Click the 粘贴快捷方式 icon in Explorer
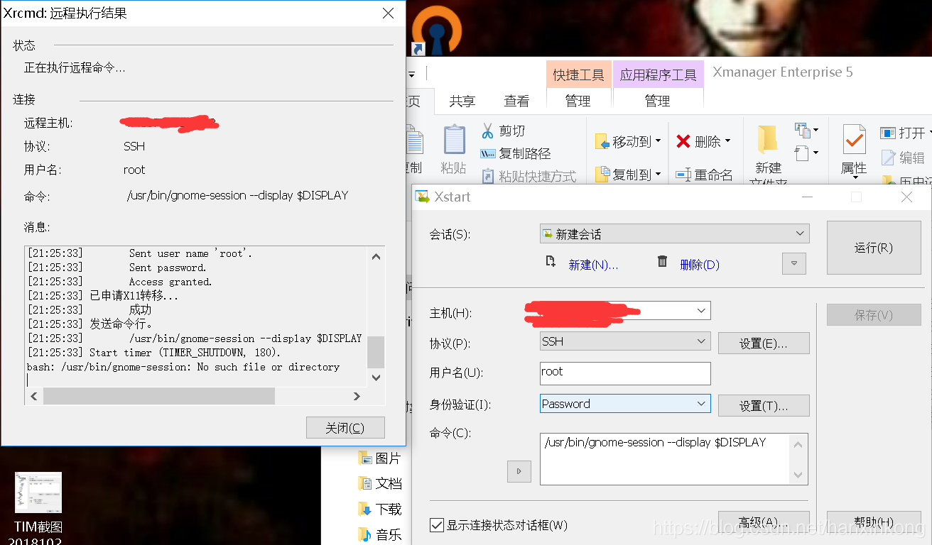The width and height of the screenshot is (932, 545). pyautogui.click(x=488, y=175)
